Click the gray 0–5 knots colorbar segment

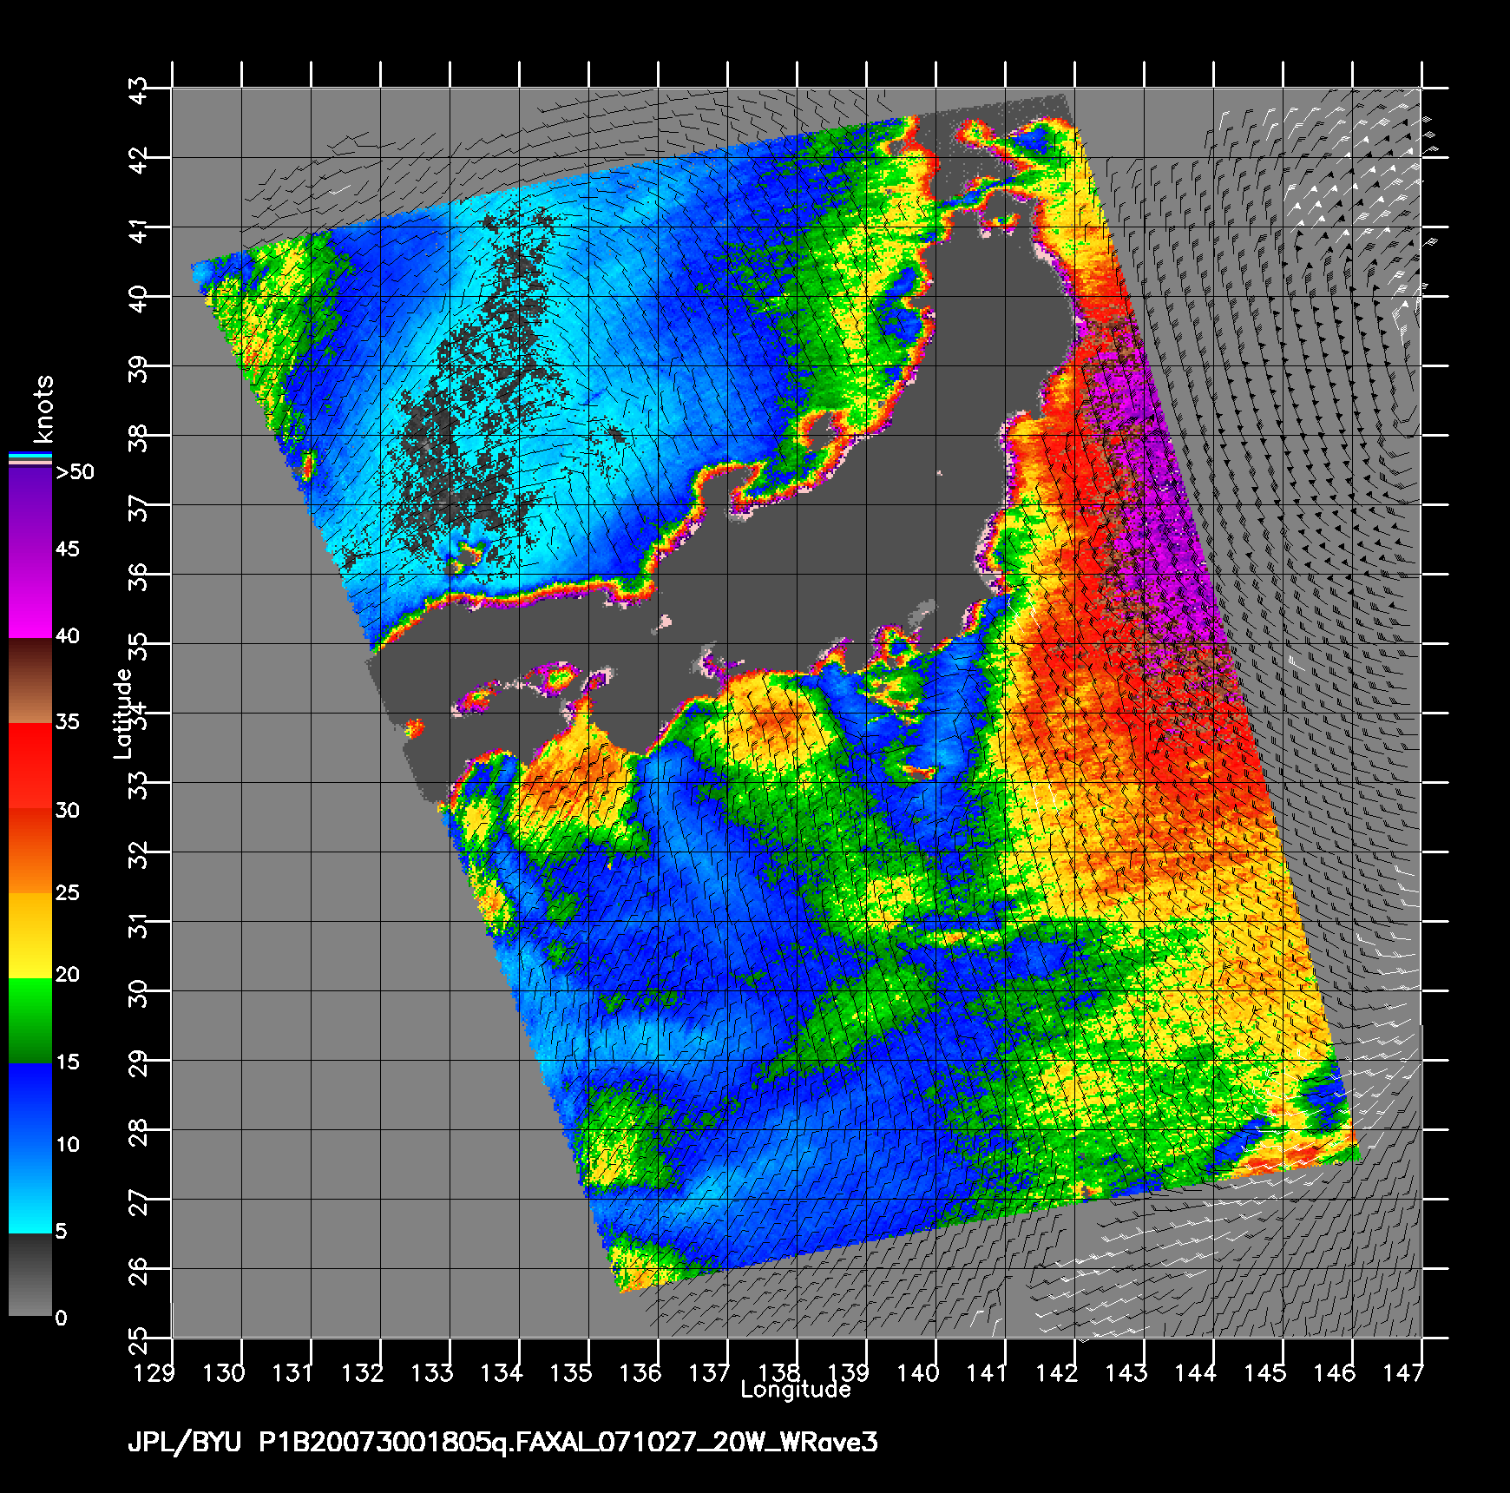(x=30, y=1275)
